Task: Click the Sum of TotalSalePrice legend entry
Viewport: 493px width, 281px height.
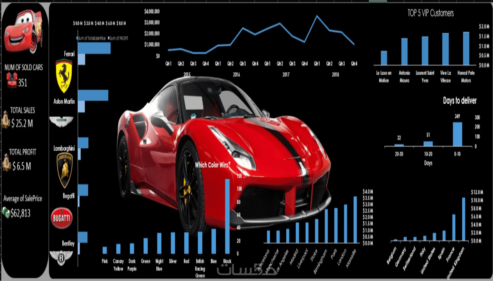Action: [91, 38]
